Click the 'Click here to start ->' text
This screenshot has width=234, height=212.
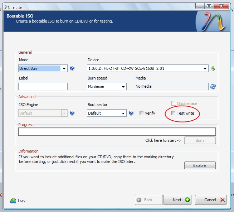pyautogui.click(x=163, y=140)
